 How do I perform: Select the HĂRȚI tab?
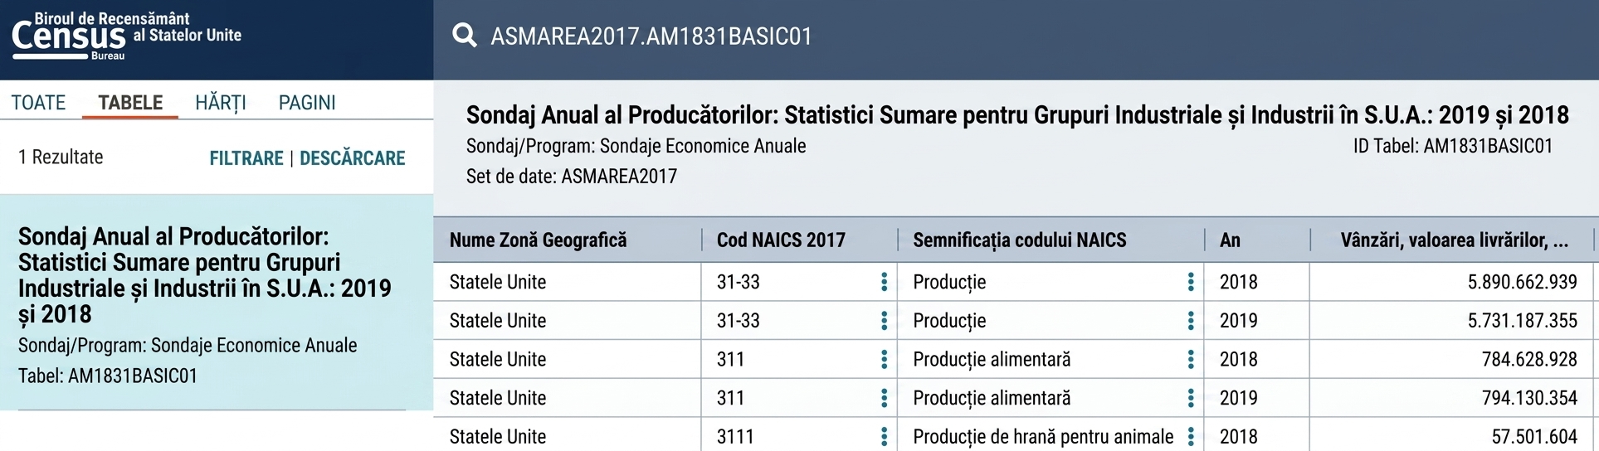pos(221,103)
